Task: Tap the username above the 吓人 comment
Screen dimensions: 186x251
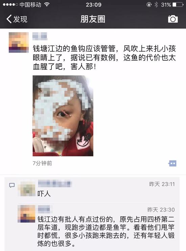Action: [55, 184]
